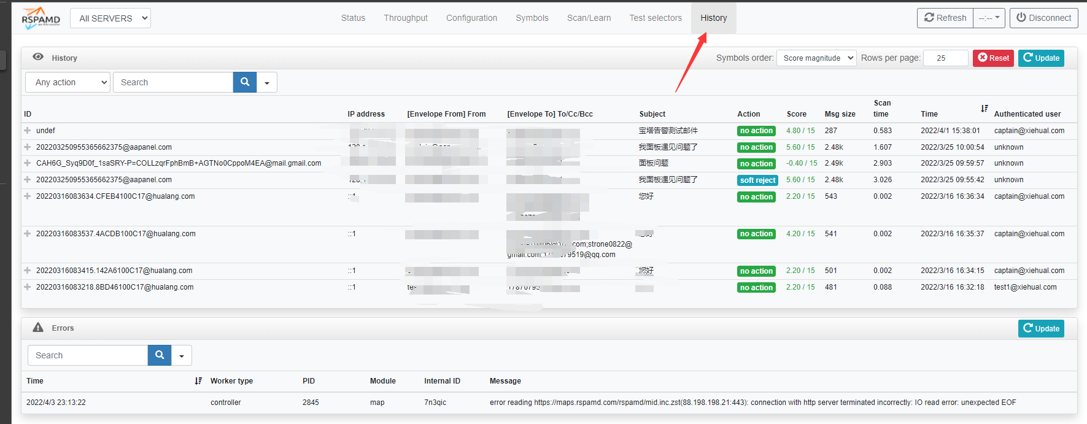Click the warning triangle beside Errors heading
Viewport: 1087px width, 424px height.
[x=38, y=328]
